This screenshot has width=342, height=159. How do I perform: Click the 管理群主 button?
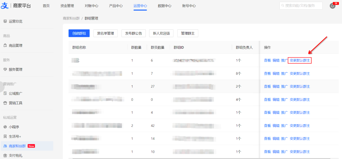coord(188,33)
